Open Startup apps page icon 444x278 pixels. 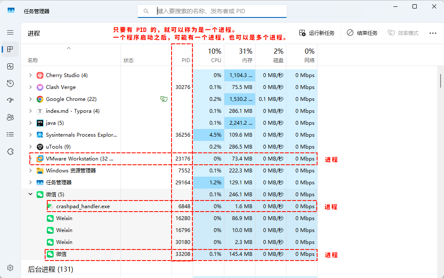pyautogui.click(x=10, y=100)
